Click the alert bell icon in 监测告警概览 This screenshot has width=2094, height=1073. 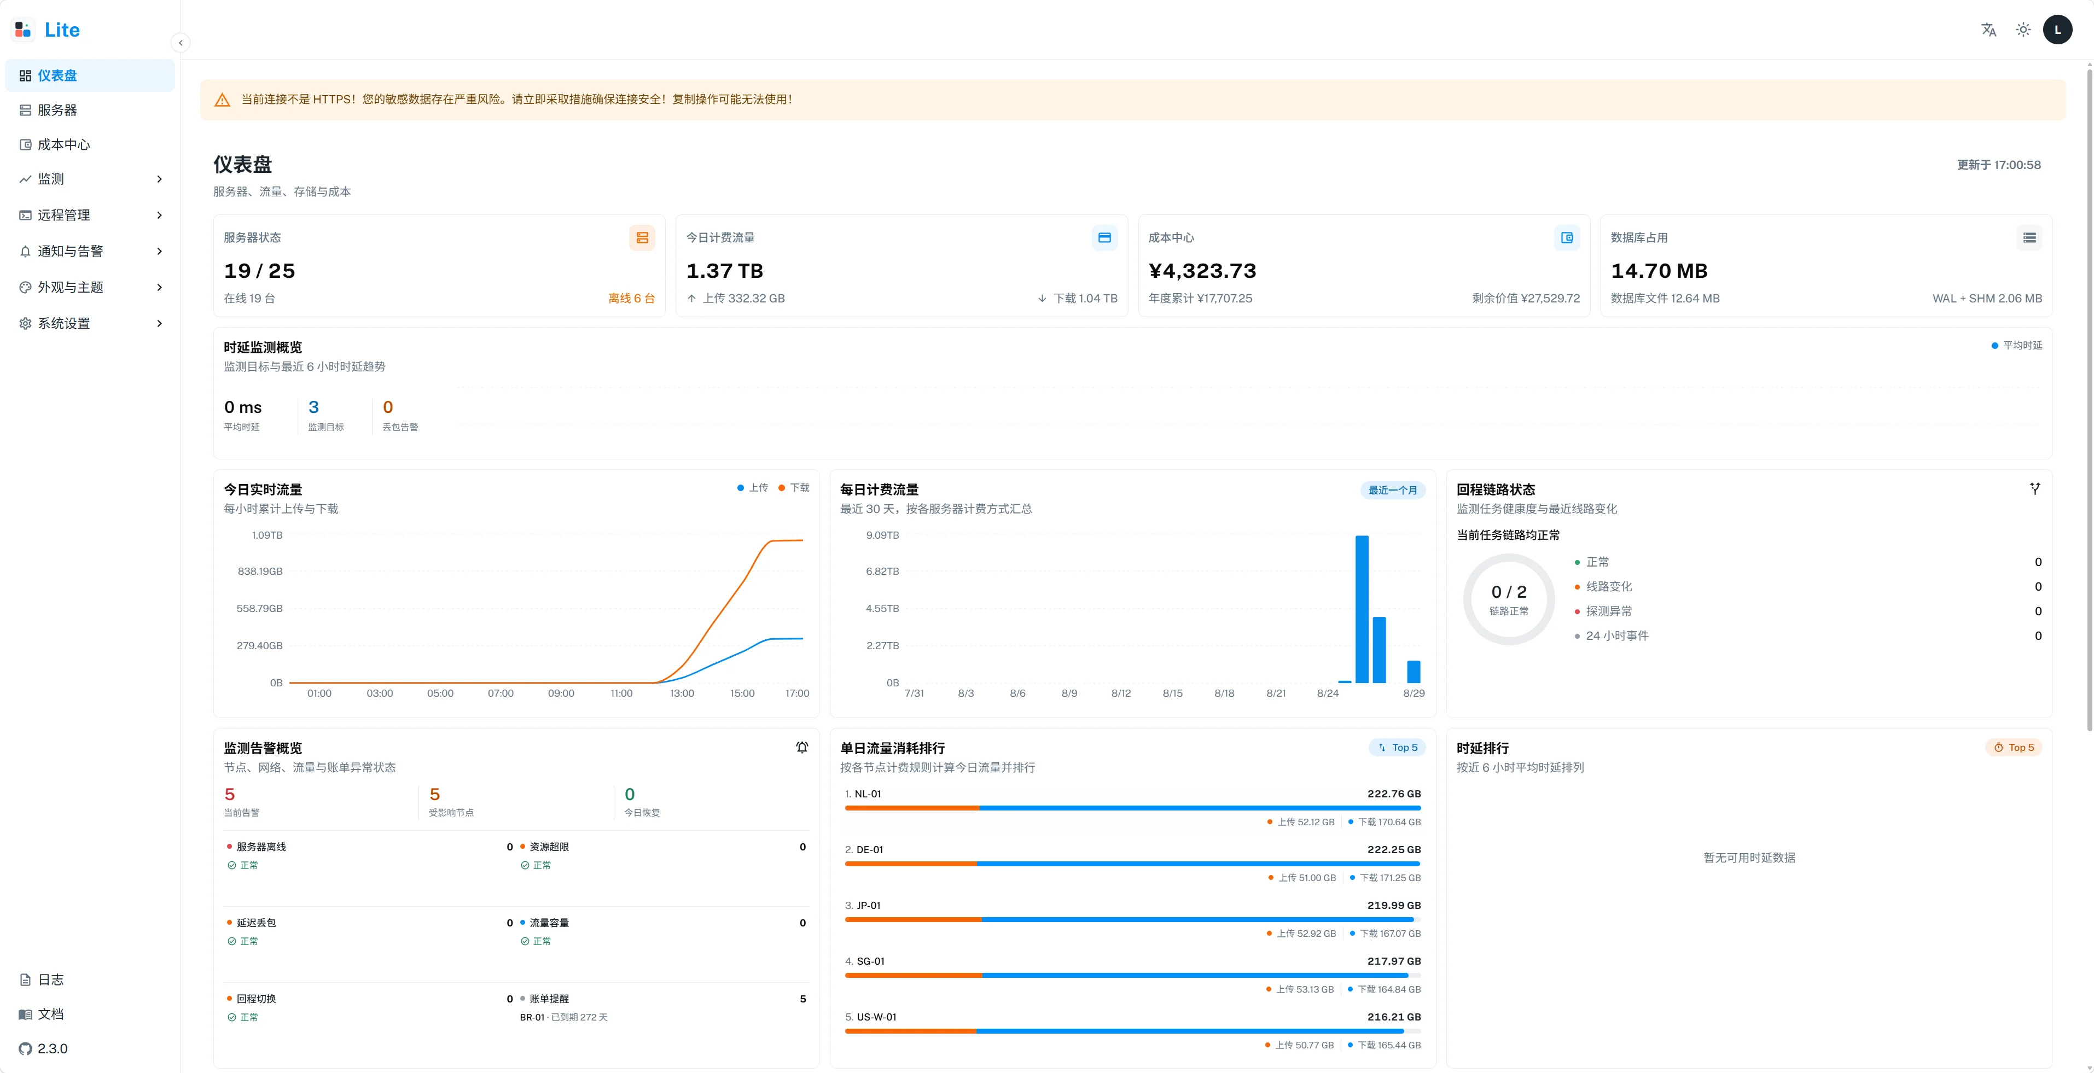[x=801, y=748]
